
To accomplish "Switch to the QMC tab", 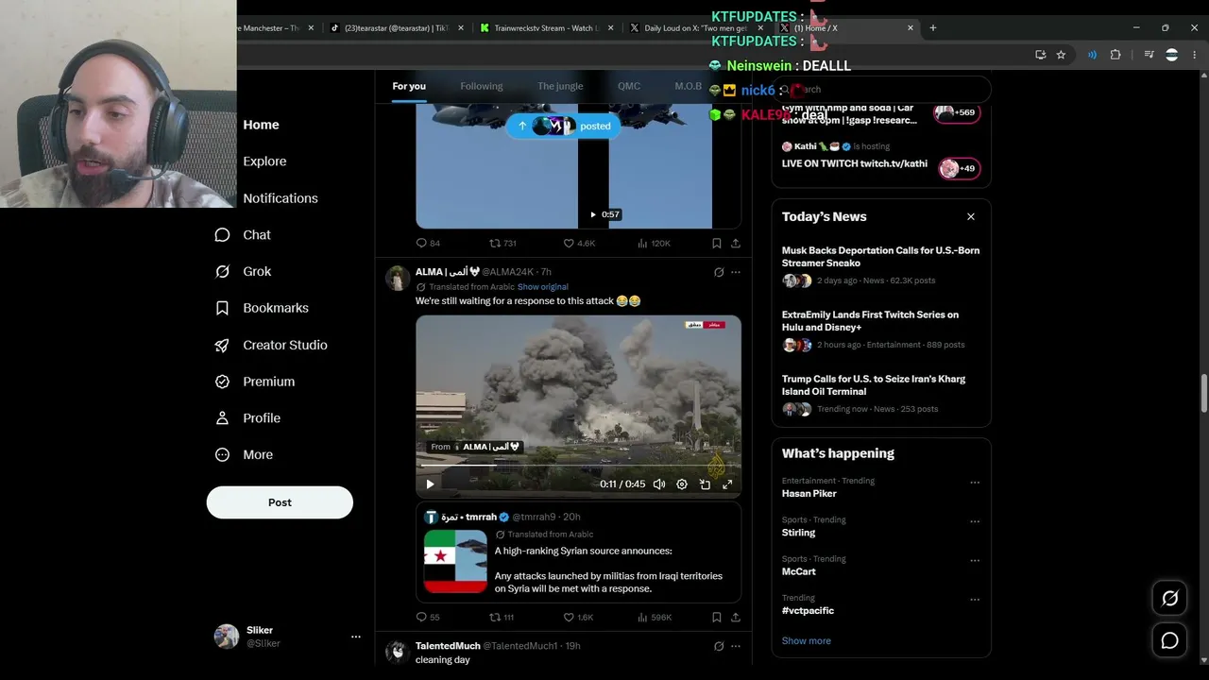I will coord(629,86).
